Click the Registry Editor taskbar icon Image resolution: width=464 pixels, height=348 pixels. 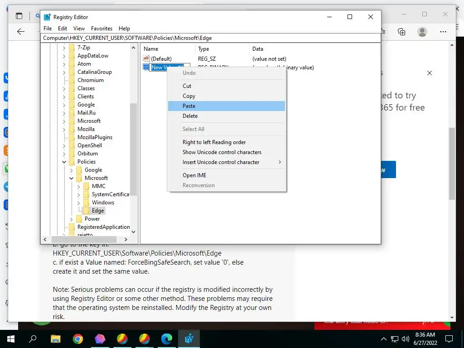(189, 339)
